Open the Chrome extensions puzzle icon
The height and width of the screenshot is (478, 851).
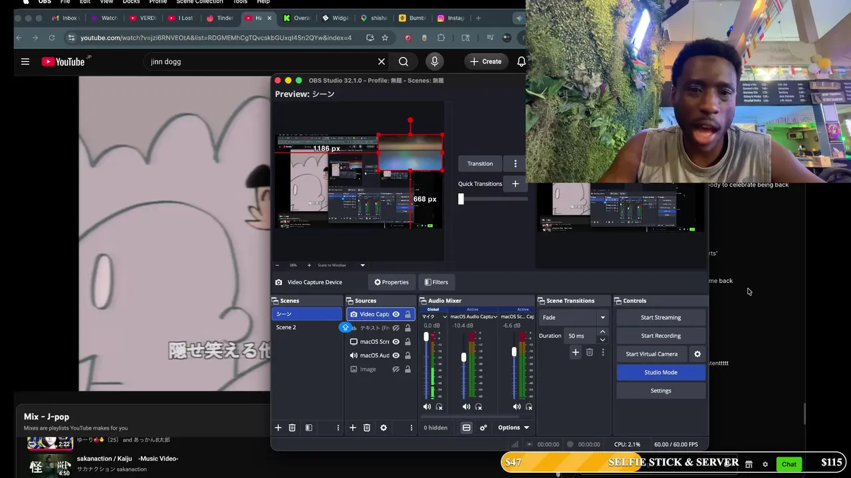click(441, 38)
